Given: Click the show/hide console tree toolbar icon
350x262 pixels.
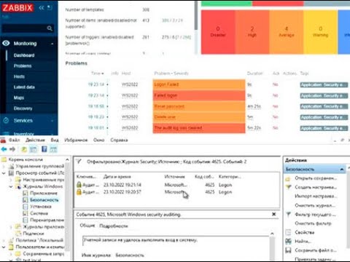Looking at the screenshot, I should (34, 149).
